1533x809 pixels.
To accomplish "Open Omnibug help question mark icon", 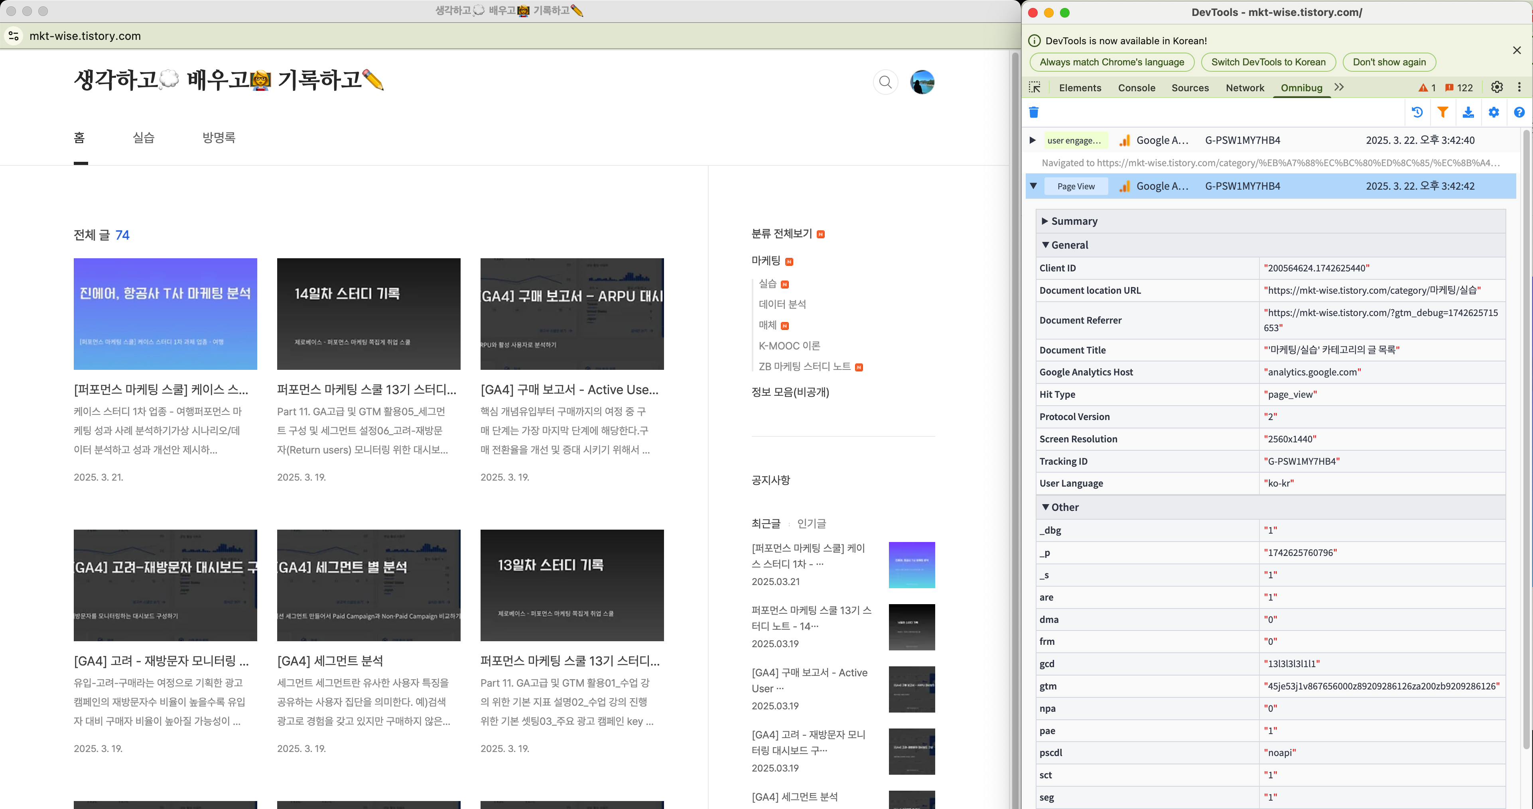I will 1519,112.
